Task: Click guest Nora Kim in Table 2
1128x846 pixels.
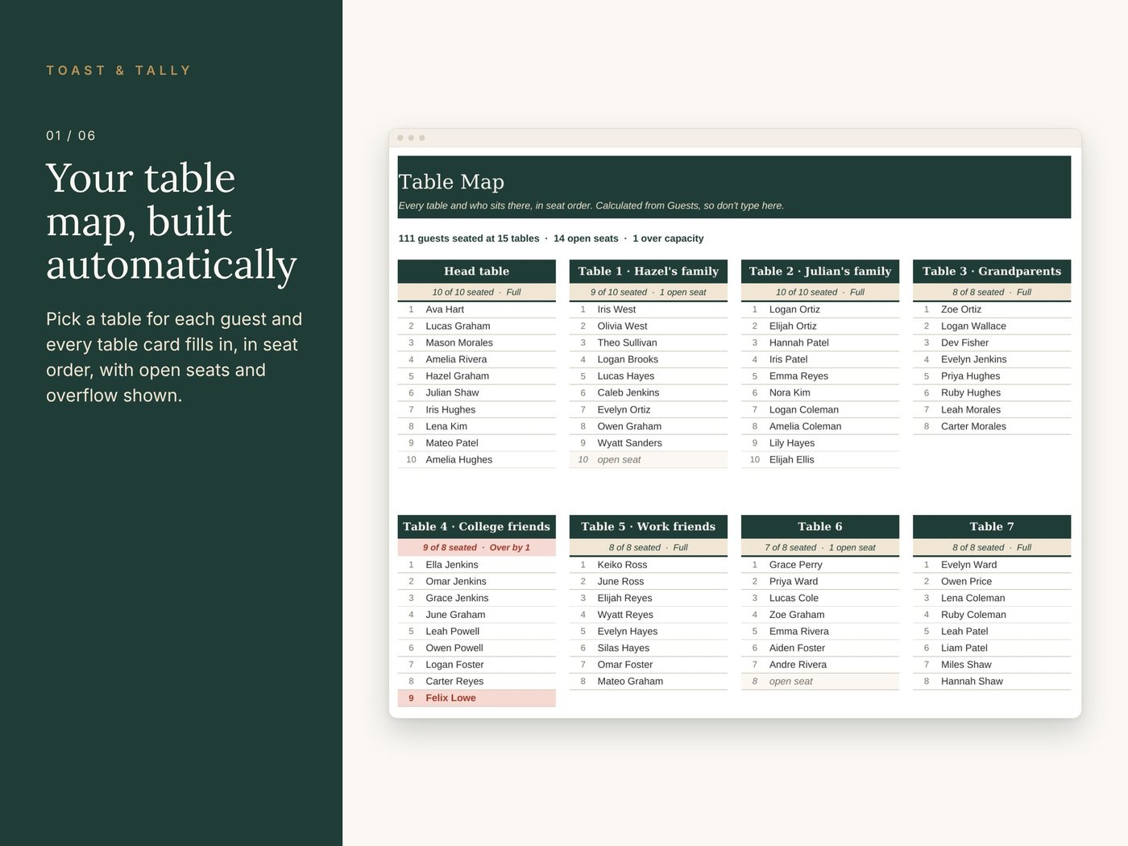Action: tap(819, 393)
